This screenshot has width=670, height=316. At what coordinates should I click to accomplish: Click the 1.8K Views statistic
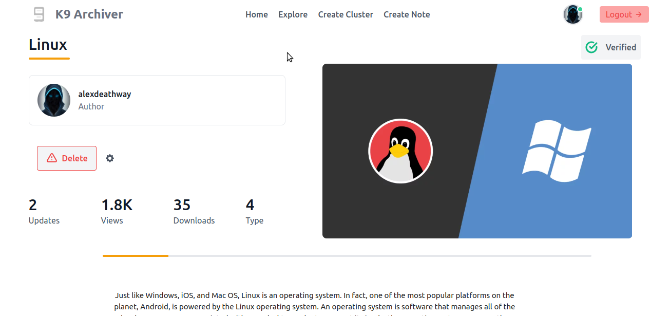(x=117, y=212)
